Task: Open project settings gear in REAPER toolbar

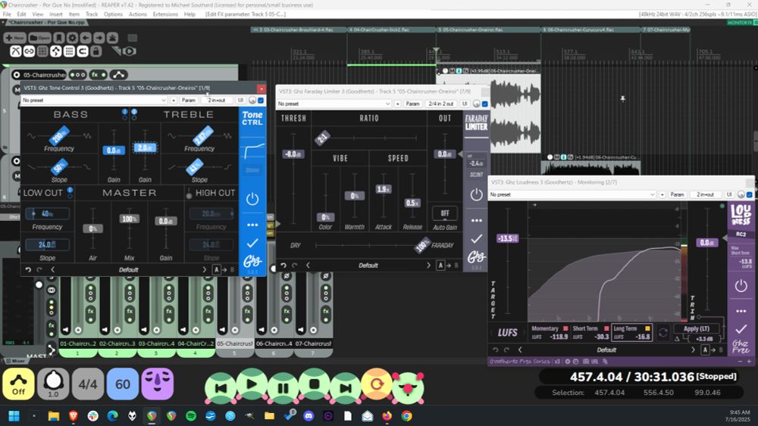Action: [73, 38]
